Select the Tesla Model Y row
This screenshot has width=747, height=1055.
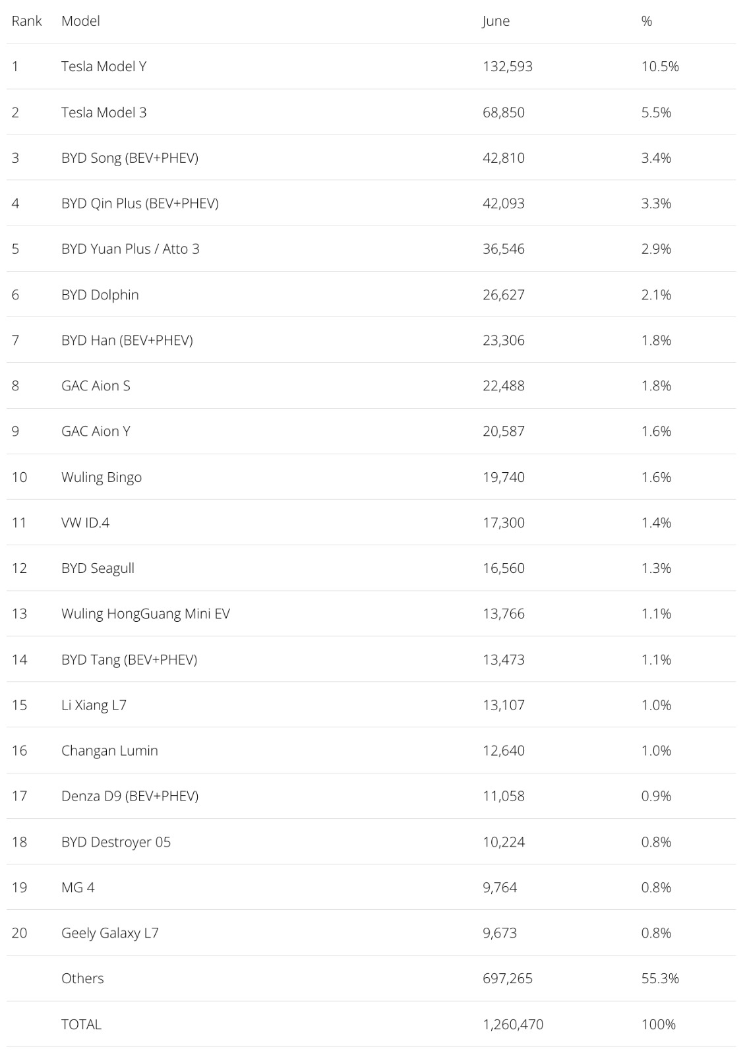click(104, 67)
